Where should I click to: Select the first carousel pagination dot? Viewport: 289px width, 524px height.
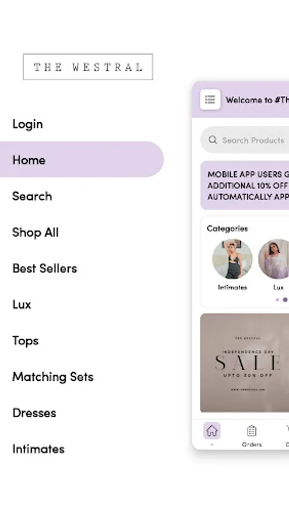pos(277,300)
